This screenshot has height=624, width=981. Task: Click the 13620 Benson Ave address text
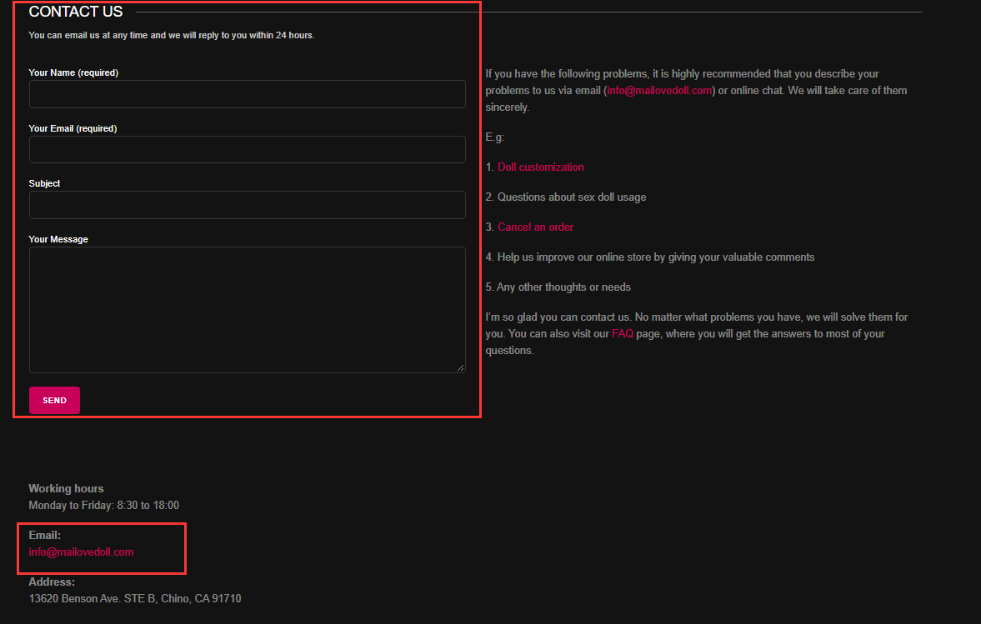click(x=135, y=598)
